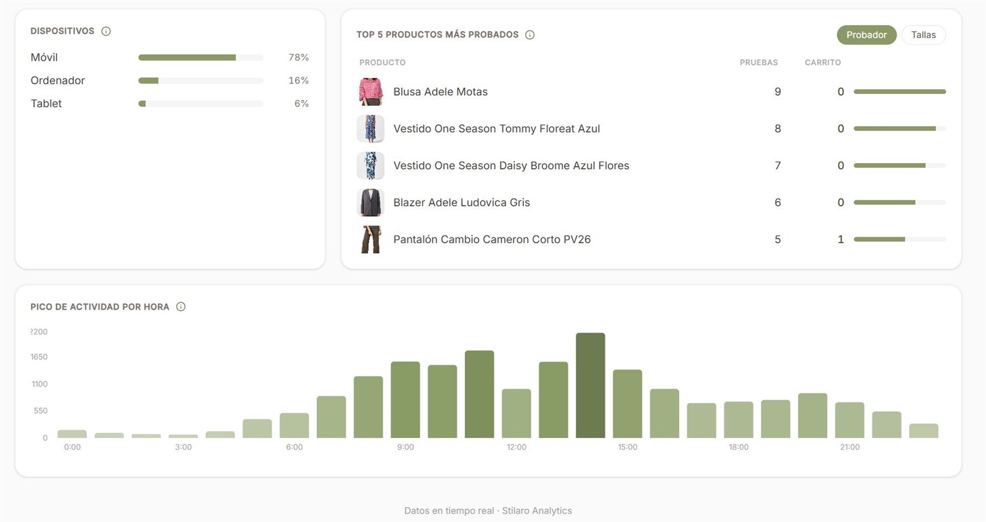Click progress bar in Pantalón Cambio Cameron row
This screenshot has height=522, width=986.
click(899, 239)
